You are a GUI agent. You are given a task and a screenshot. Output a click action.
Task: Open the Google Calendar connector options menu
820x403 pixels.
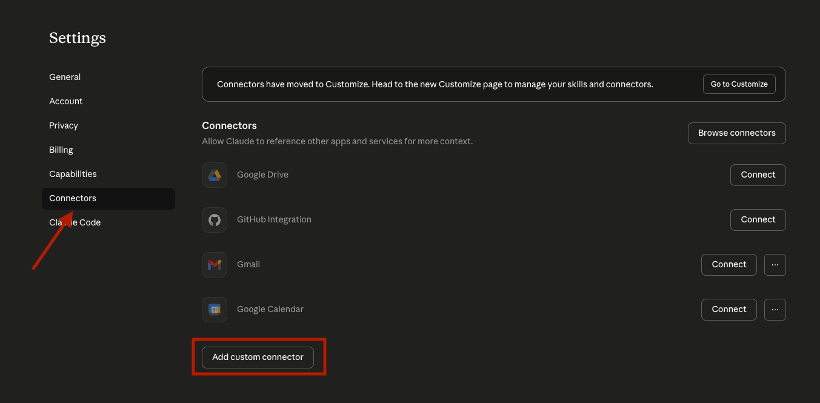pyautogui.click(x=775, y=309)
